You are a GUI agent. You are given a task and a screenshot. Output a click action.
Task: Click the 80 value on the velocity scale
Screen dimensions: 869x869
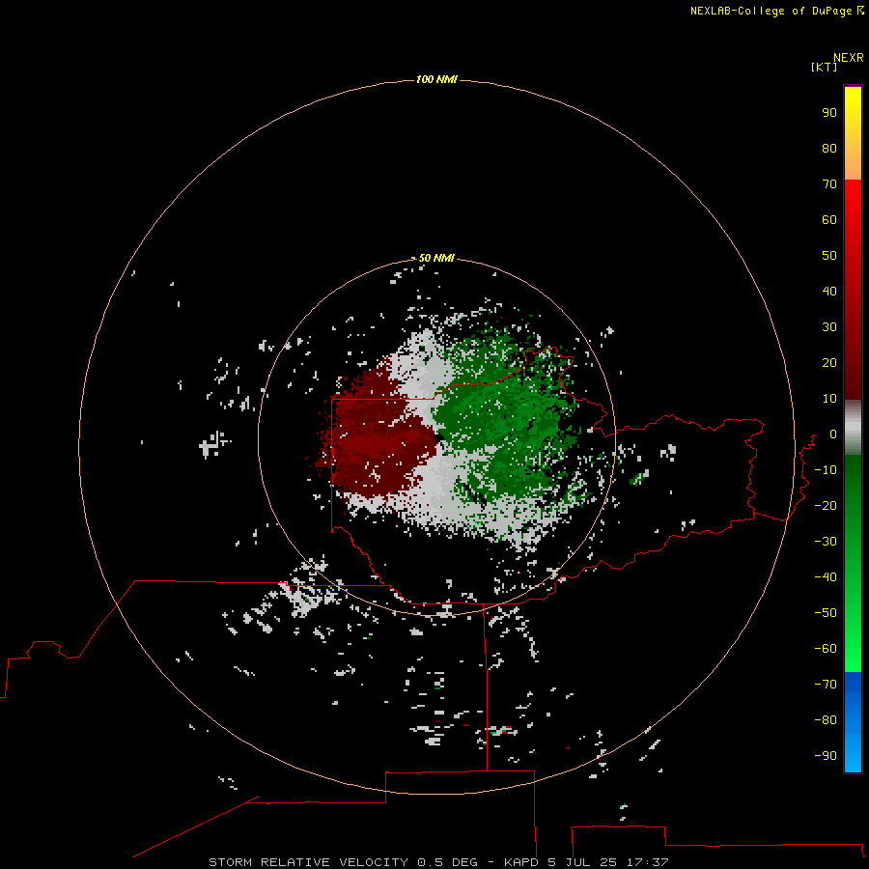coord(829,148)
